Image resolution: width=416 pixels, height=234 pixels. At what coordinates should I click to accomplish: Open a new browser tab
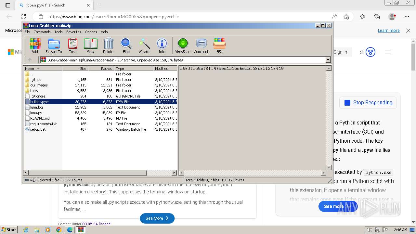click(99, 5)
